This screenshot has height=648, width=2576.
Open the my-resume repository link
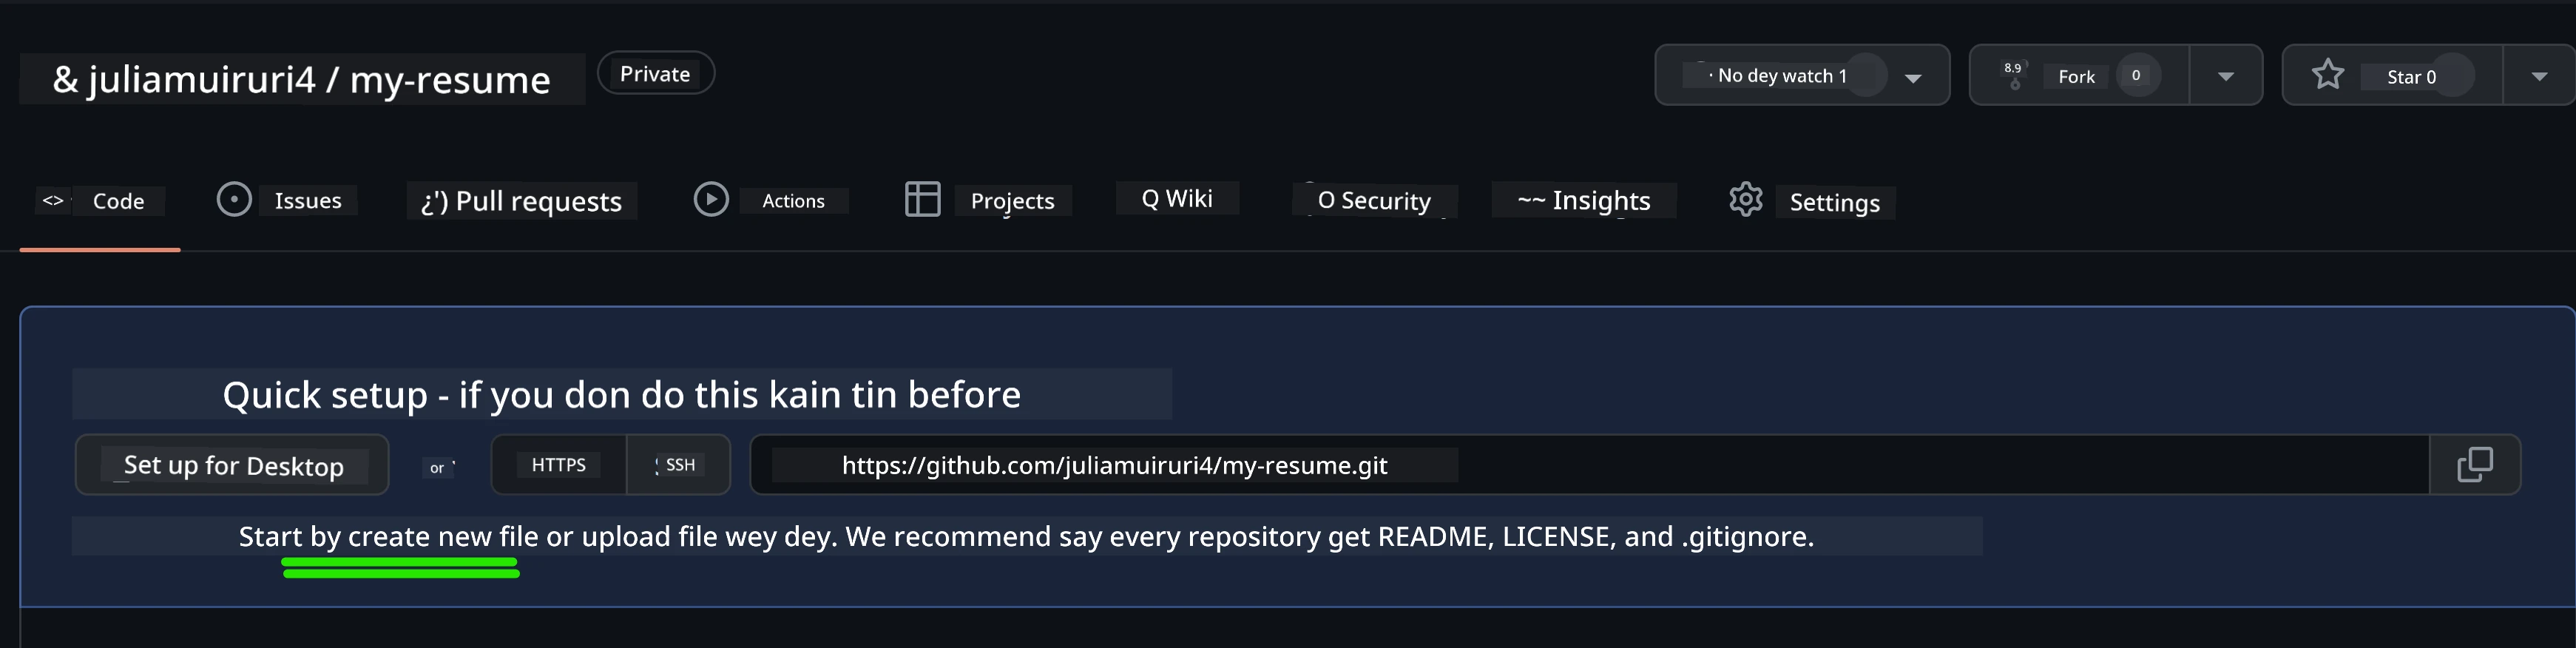tap(450, 79)
